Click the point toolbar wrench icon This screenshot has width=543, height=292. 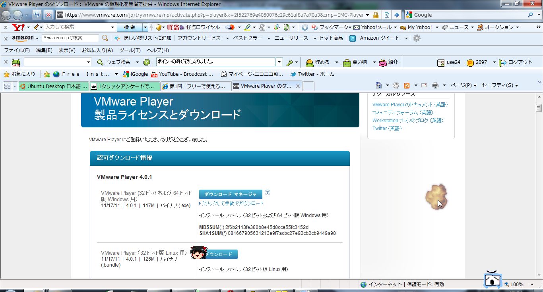(x=290, y=62)
